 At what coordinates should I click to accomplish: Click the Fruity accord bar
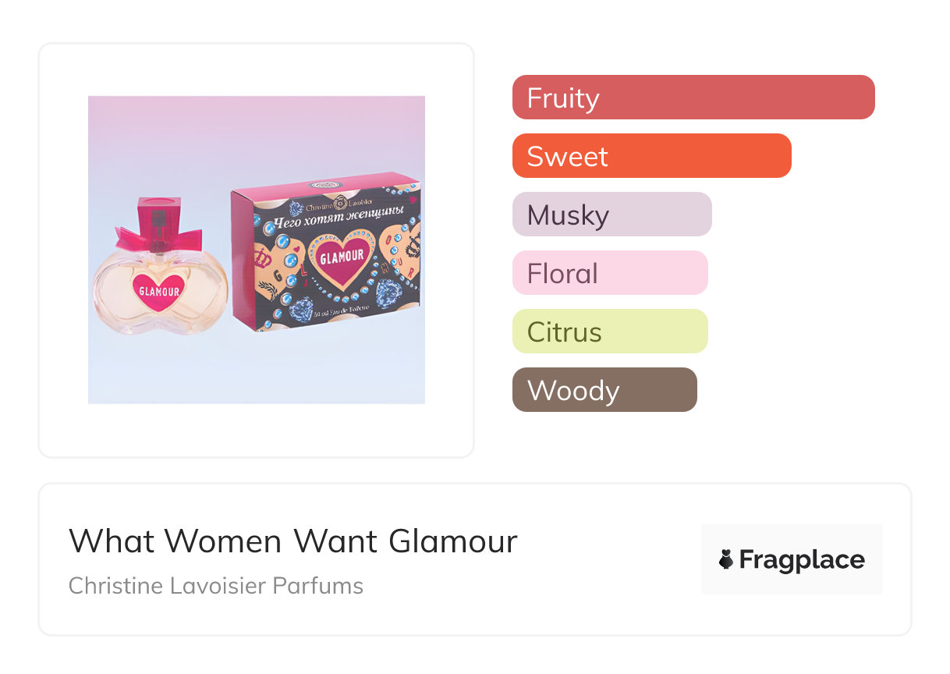coord(693,98)
